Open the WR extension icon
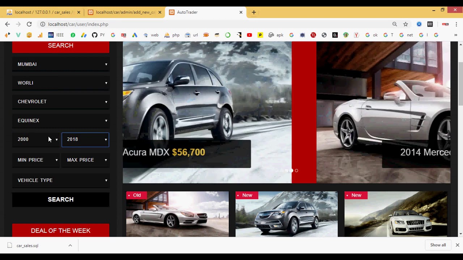 point(430,24)
